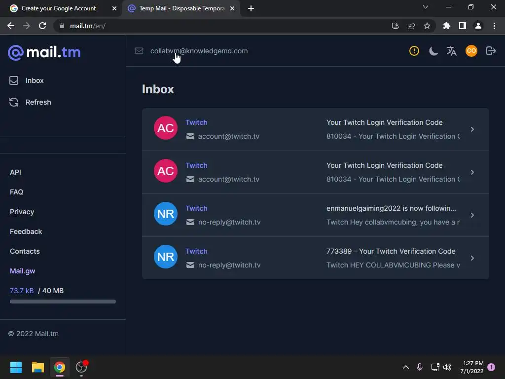Click the Twitch sender name in the first email
Image resolution: width=505 pixels, height=379 pixels.
[x=196, y=122]
